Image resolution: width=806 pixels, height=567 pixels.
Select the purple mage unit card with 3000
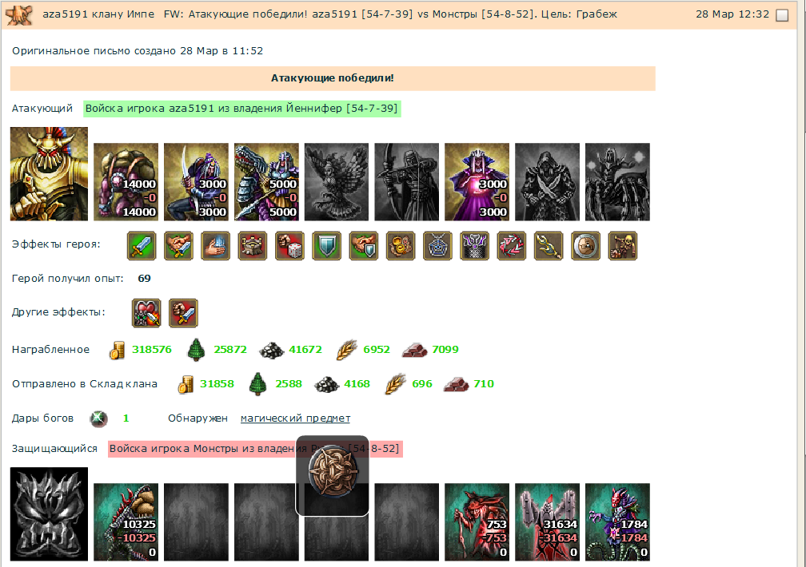pos(477,182)
